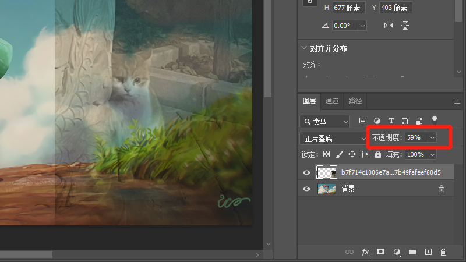The width and height of the screenshot is (466, 262).
Task: Open the 正片叠底 blend mode dropdown
Action: pos(332,139)
